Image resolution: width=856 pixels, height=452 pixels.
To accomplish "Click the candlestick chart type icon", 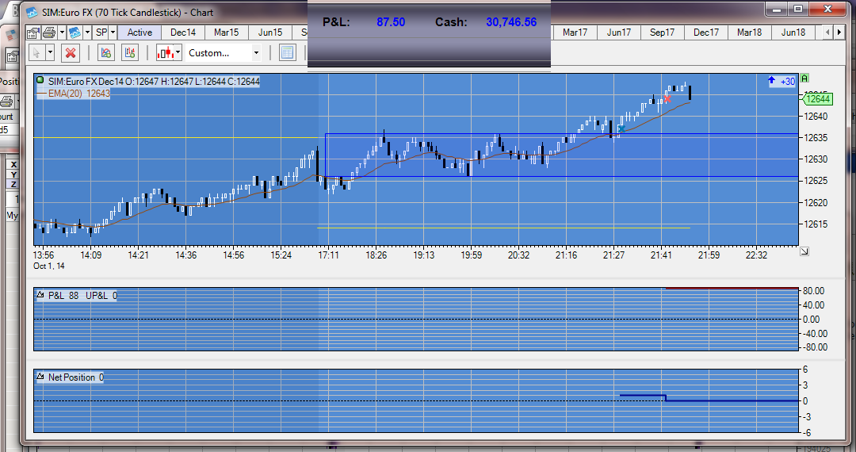I will click(x=166, y=53).
